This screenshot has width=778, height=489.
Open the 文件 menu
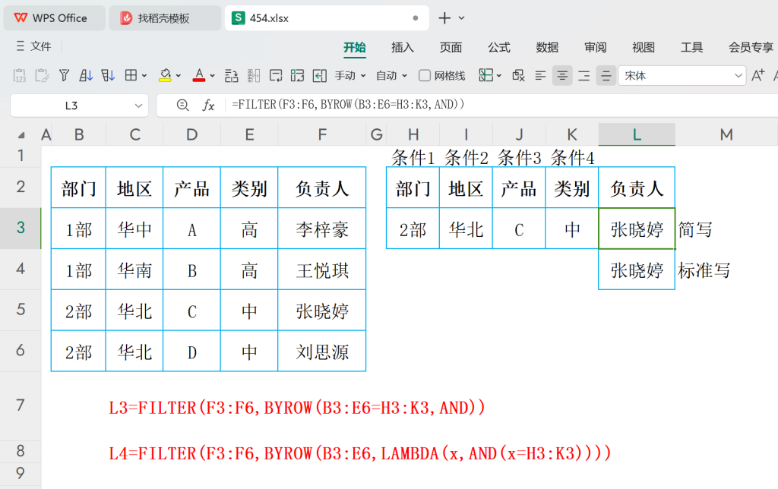[x=33, y=46]
